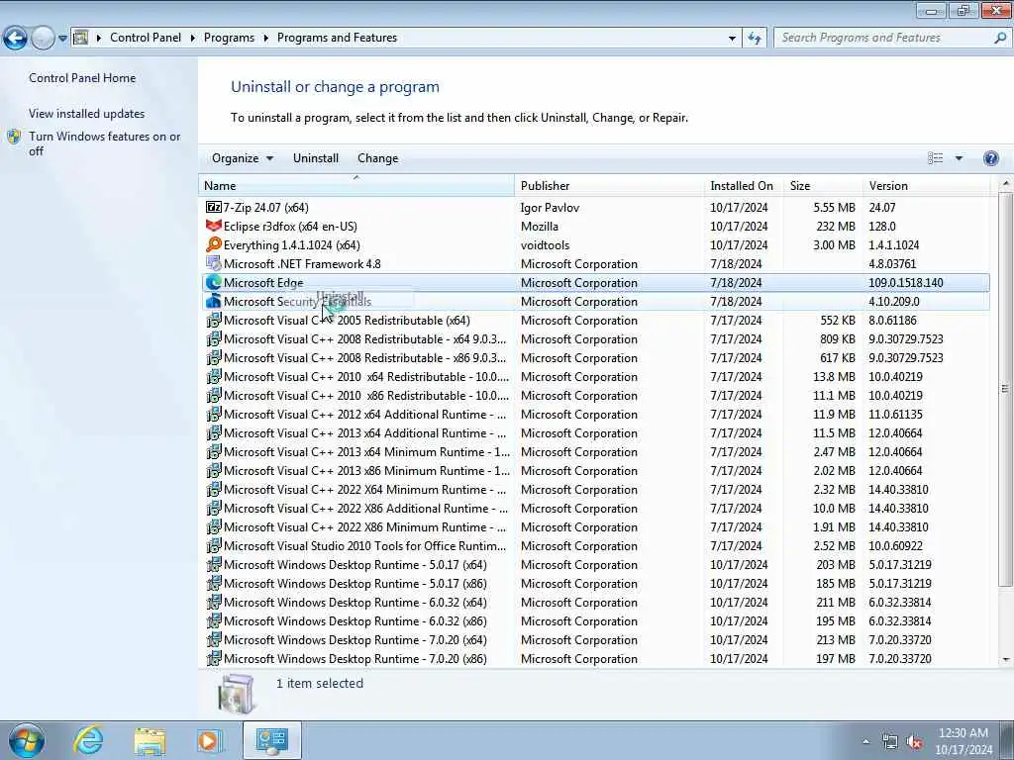Click the search magnifier icon
The height and width of the screenshot is (760, 1014).
click(x=1000, y=39)
